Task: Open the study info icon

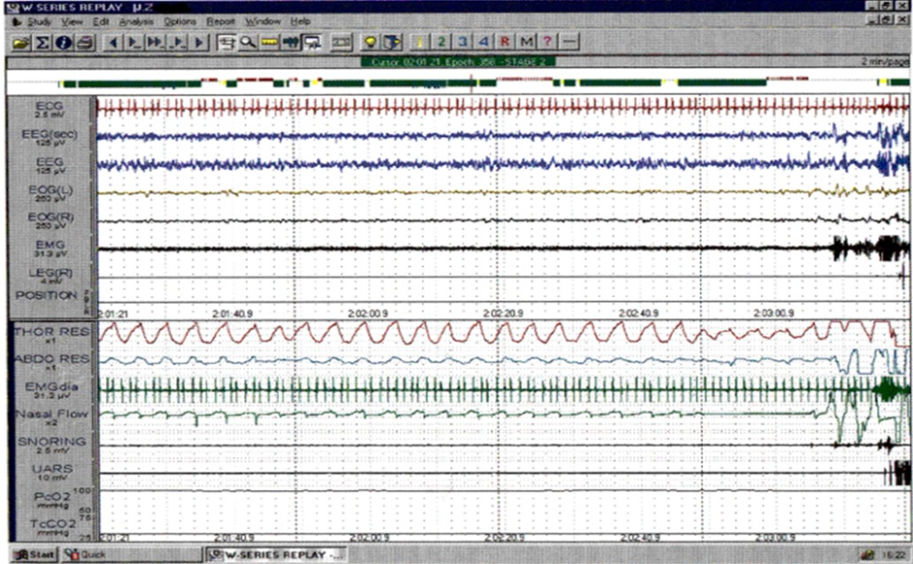Action: [x=63, y=43]
